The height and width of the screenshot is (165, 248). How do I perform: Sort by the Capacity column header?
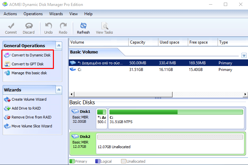[143, 42]
